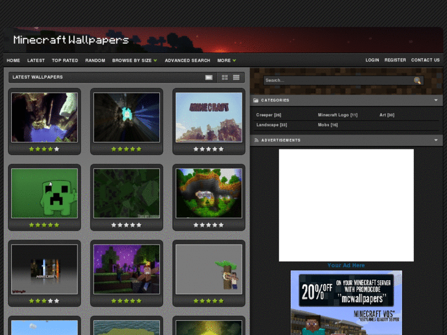Viewport: 447px width, 335px height.
Task: Click the Categories folder icon
Action: click(256, 100)
